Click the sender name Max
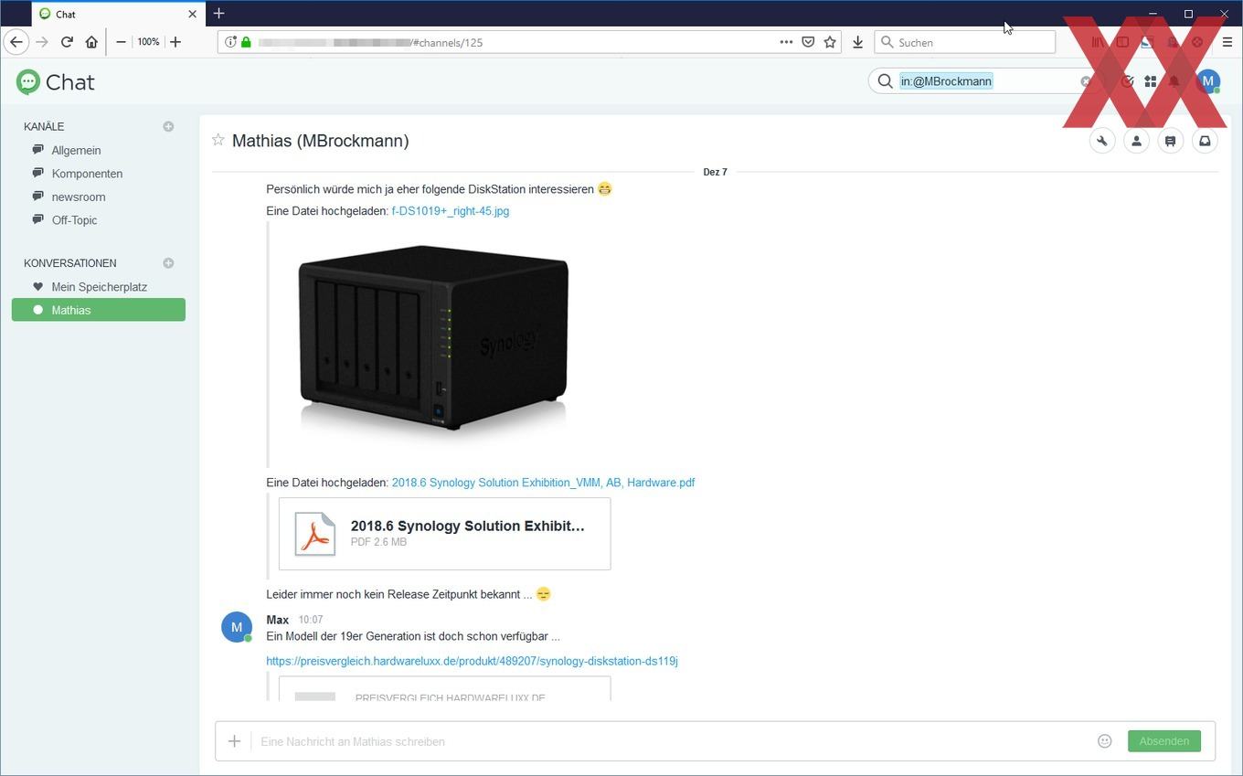Viewport: 1243px width, 776px height. [x=278, y=620]
